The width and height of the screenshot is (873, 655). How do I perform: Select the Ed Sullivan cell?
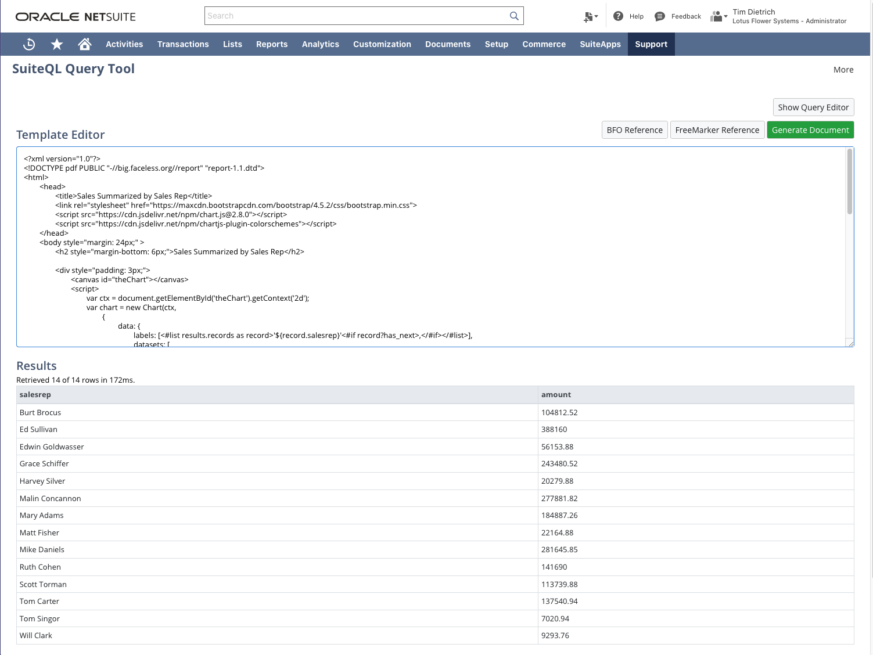click(x=277, y=430)
